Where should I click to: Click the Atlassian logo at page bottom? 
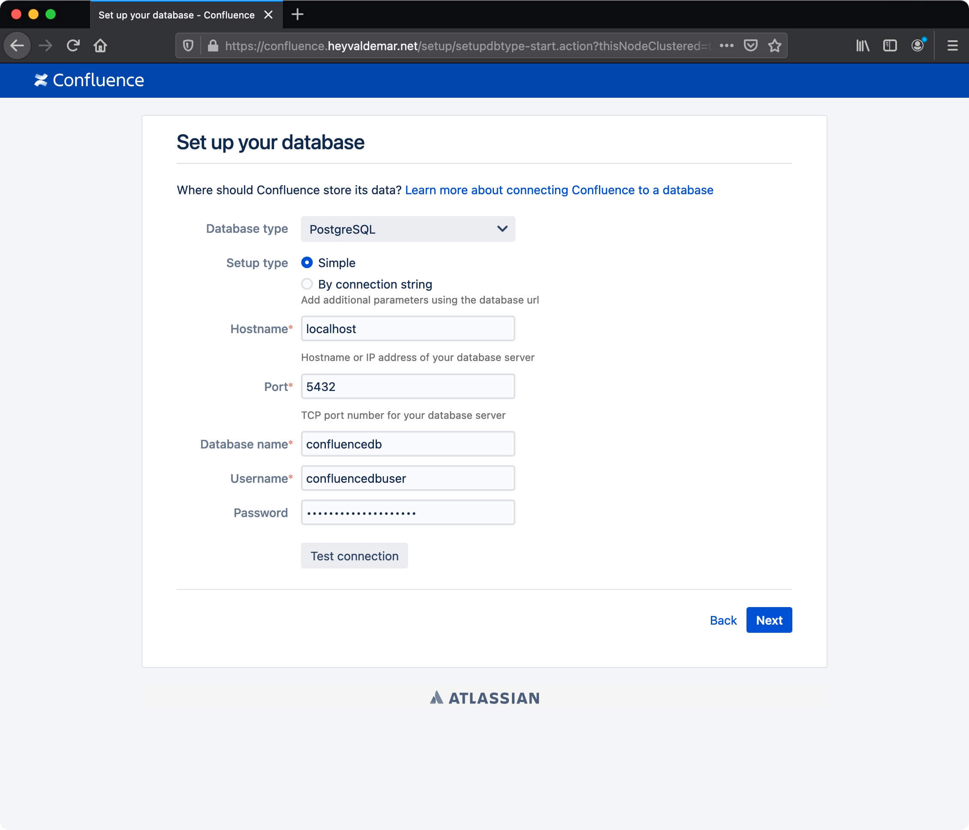[x=484, y=698]
